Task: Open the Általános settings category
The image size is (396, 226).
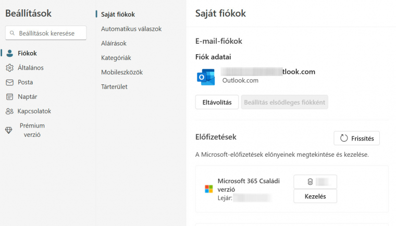Action: point(31,68)
